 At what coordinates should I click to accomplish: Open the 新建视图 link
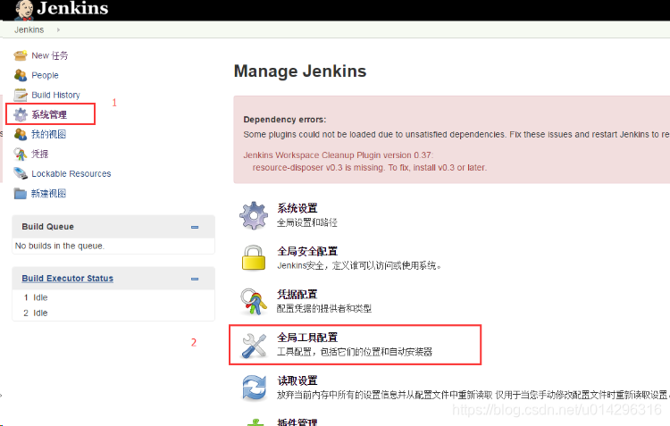[49, 194]
